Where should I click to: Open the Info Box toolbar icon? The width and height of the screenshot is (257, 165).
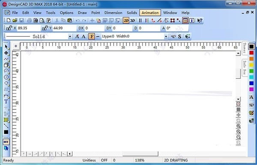pyautogui.click(x=192, y=21)
